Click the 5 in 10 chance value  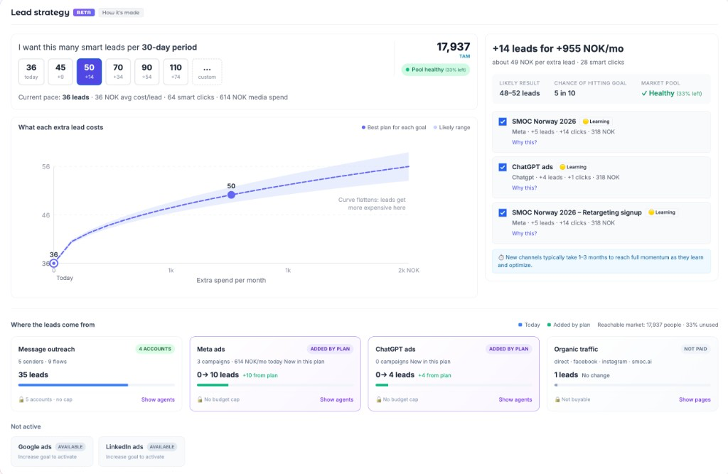(x=564, y=93)
